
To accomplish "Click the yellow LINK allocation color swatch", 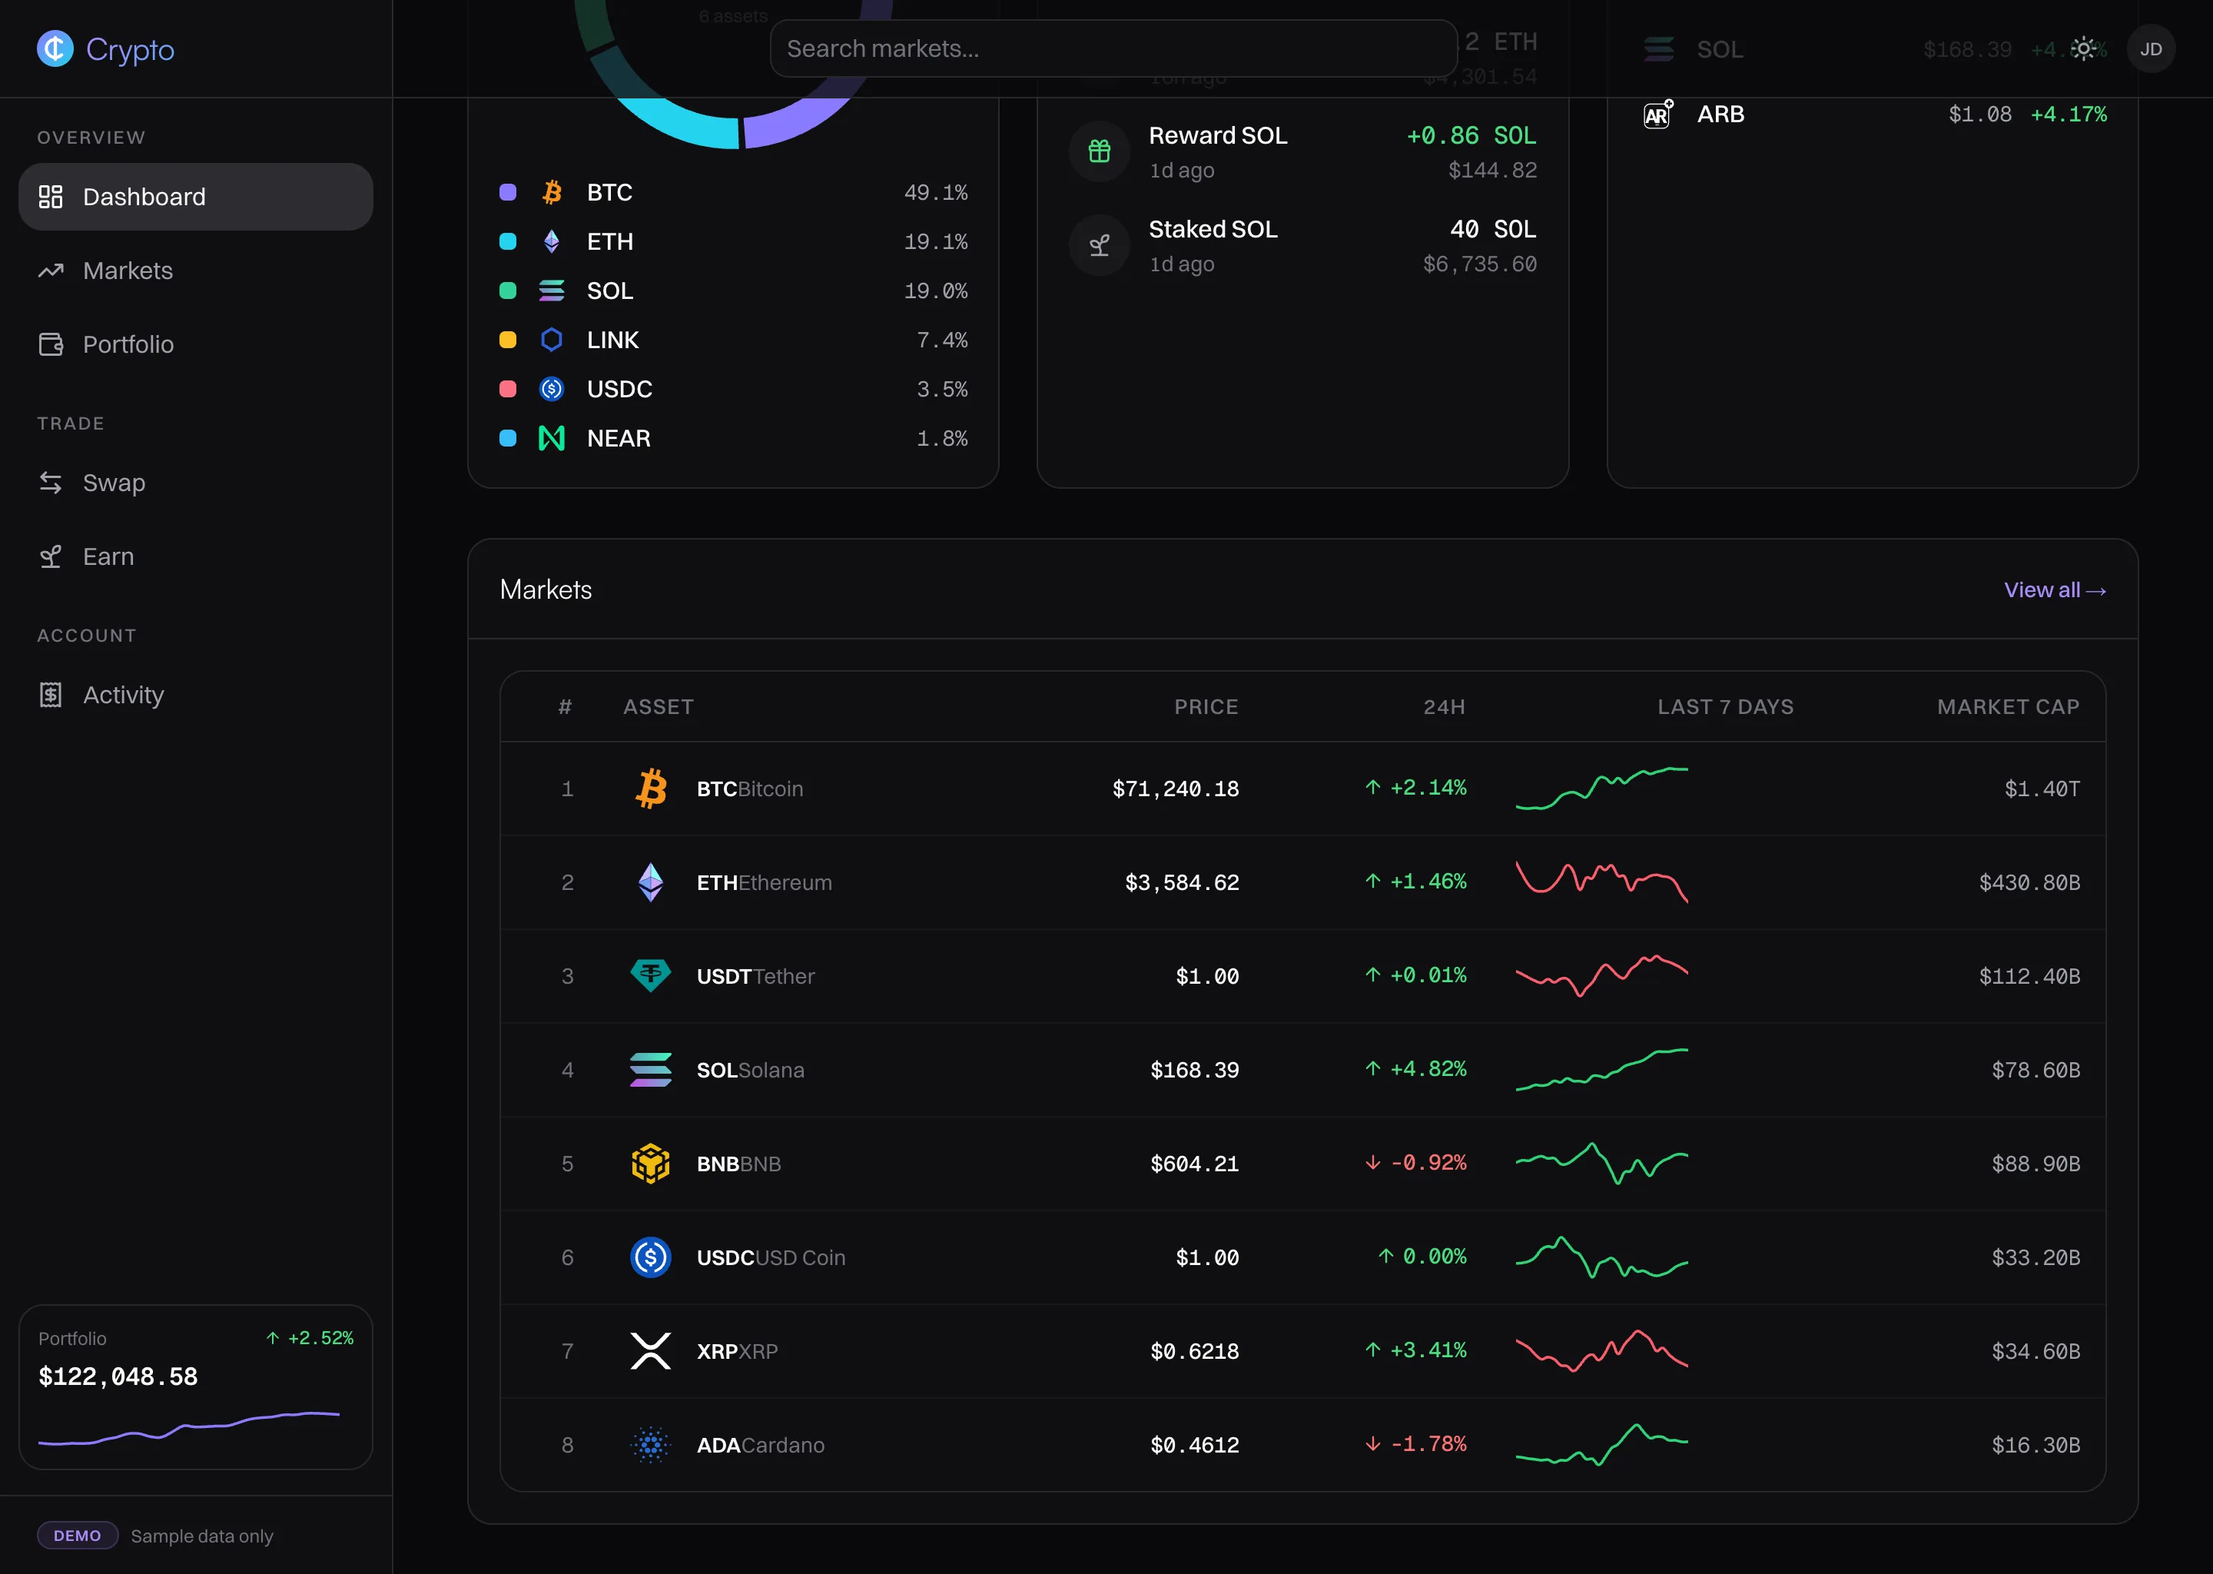I will pyautogui.click(x=508, y=340).
